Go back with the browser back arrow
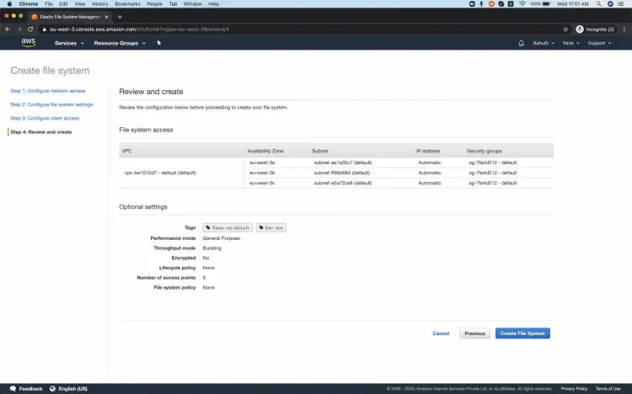This screenshot has width=632, height=394. [8, 29]
